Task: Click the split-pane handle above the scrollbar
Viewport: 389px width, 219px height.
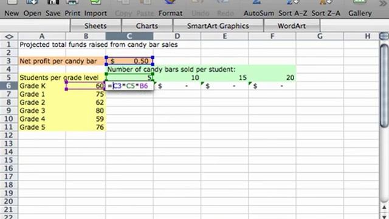Action: coord(384,36)
